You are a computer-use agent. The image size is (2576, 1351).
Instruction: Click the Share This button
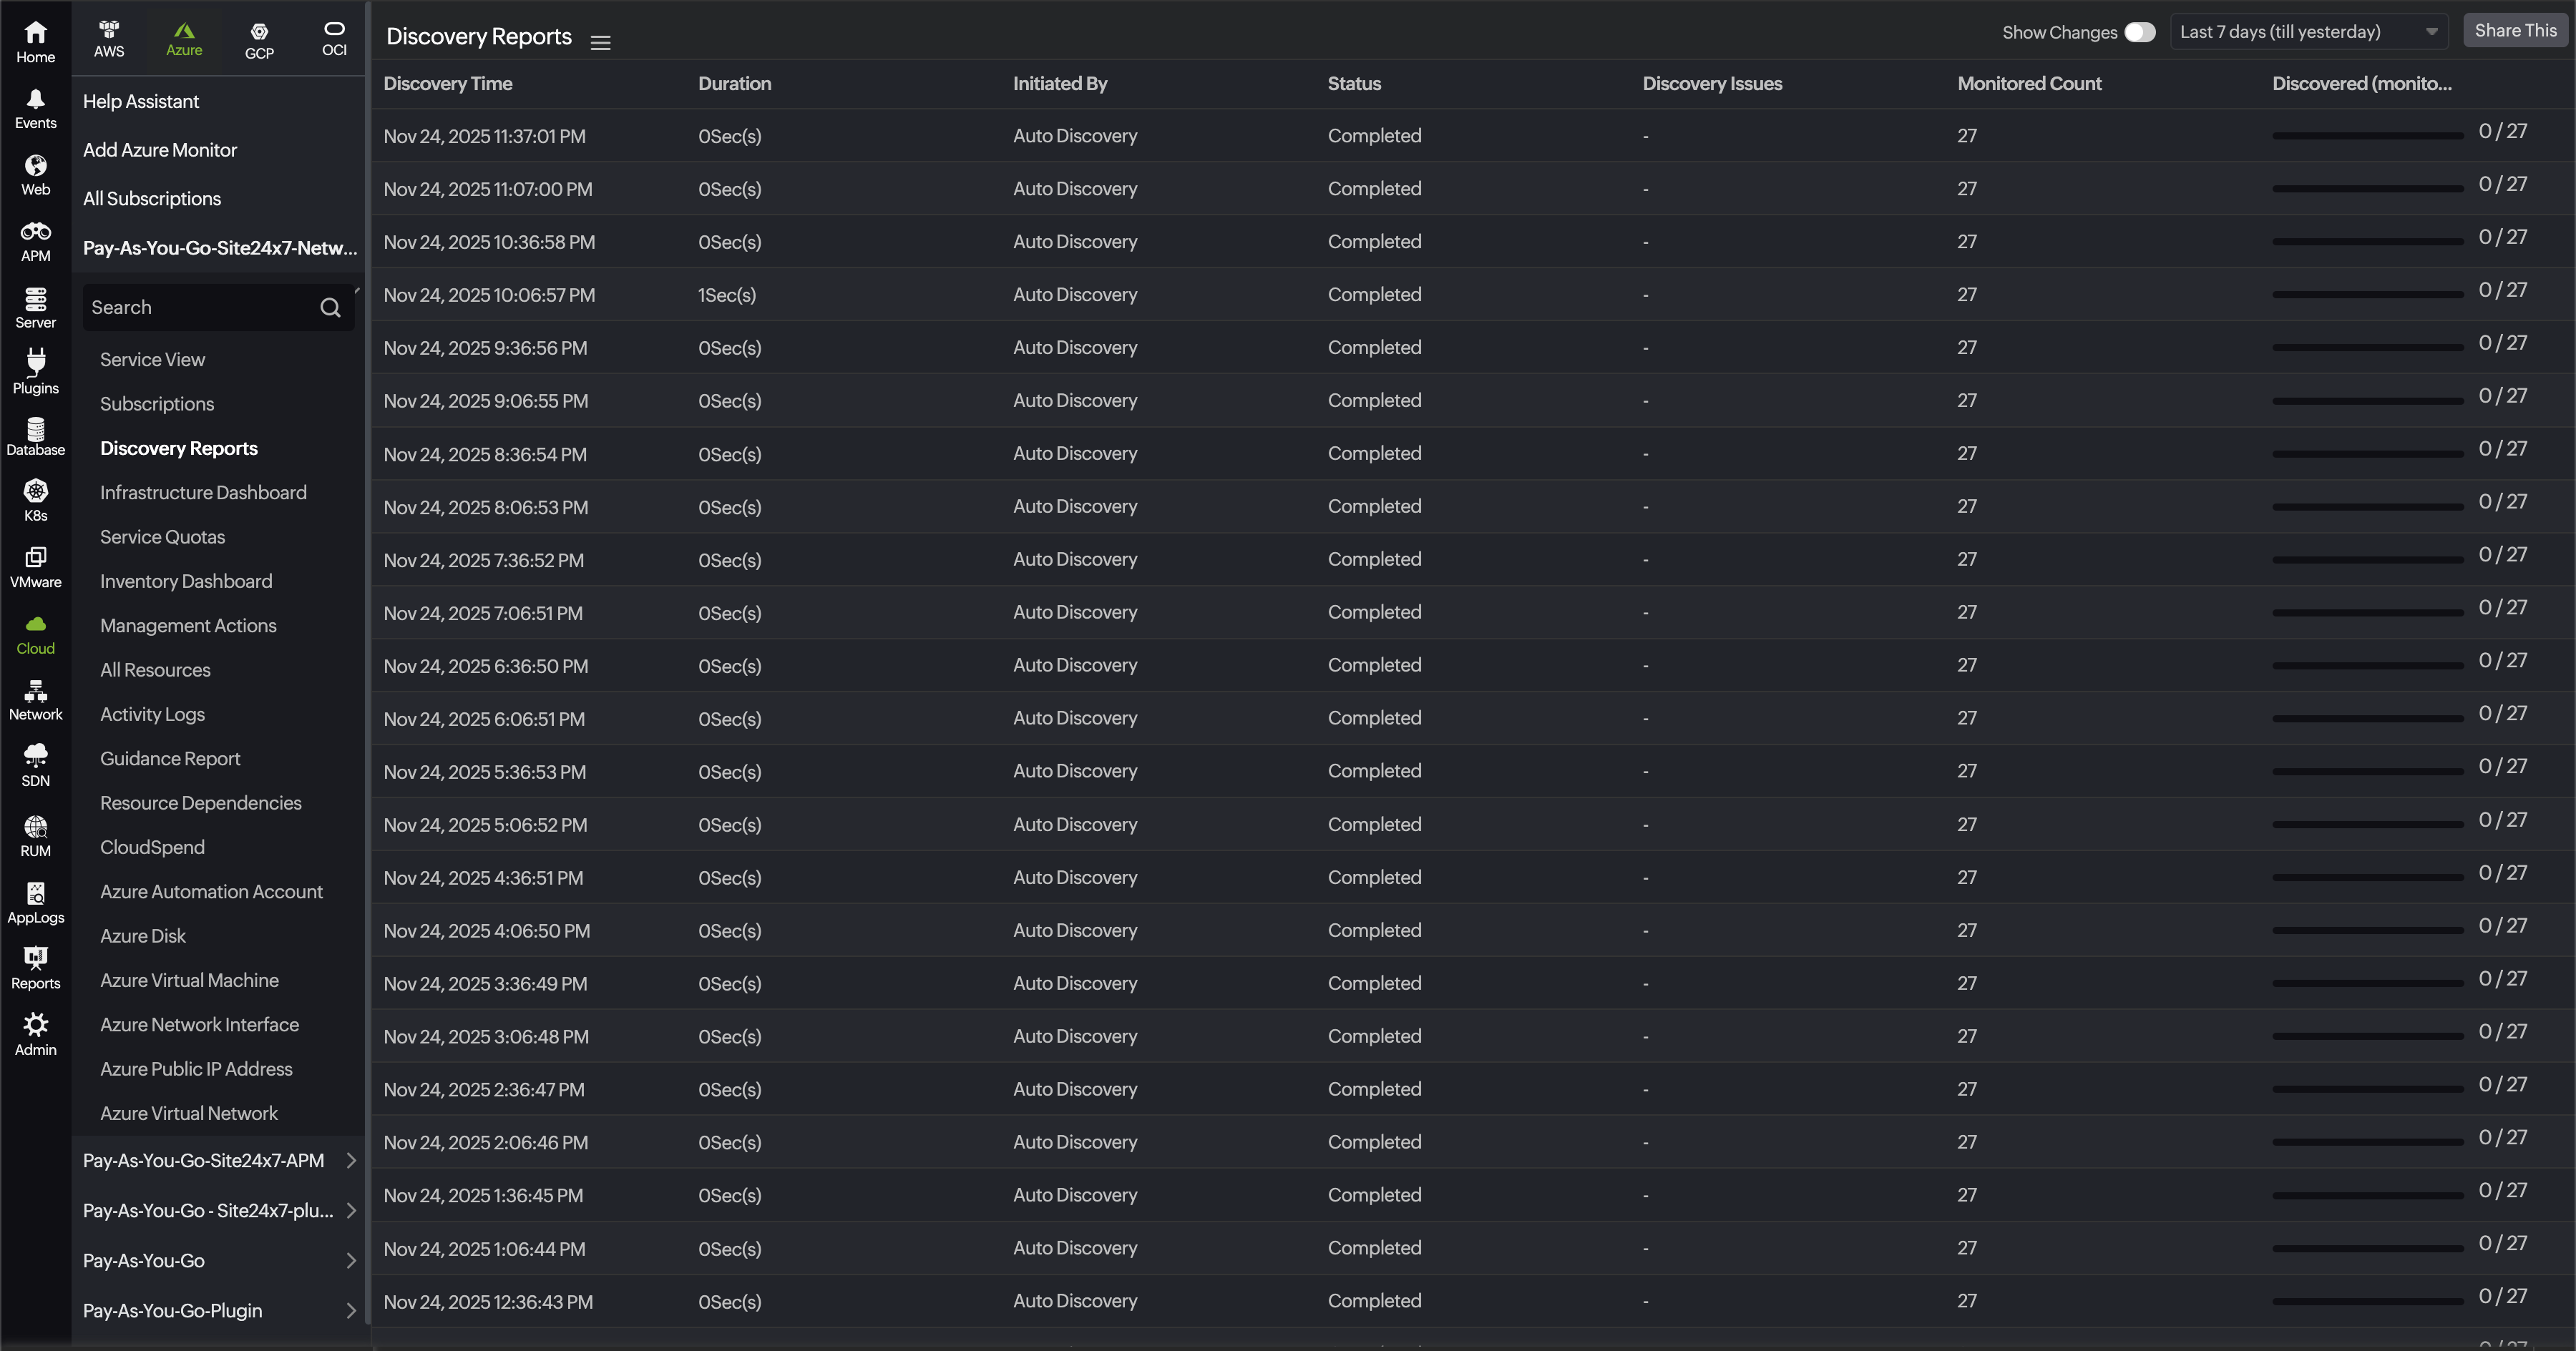click(2515, 30)
